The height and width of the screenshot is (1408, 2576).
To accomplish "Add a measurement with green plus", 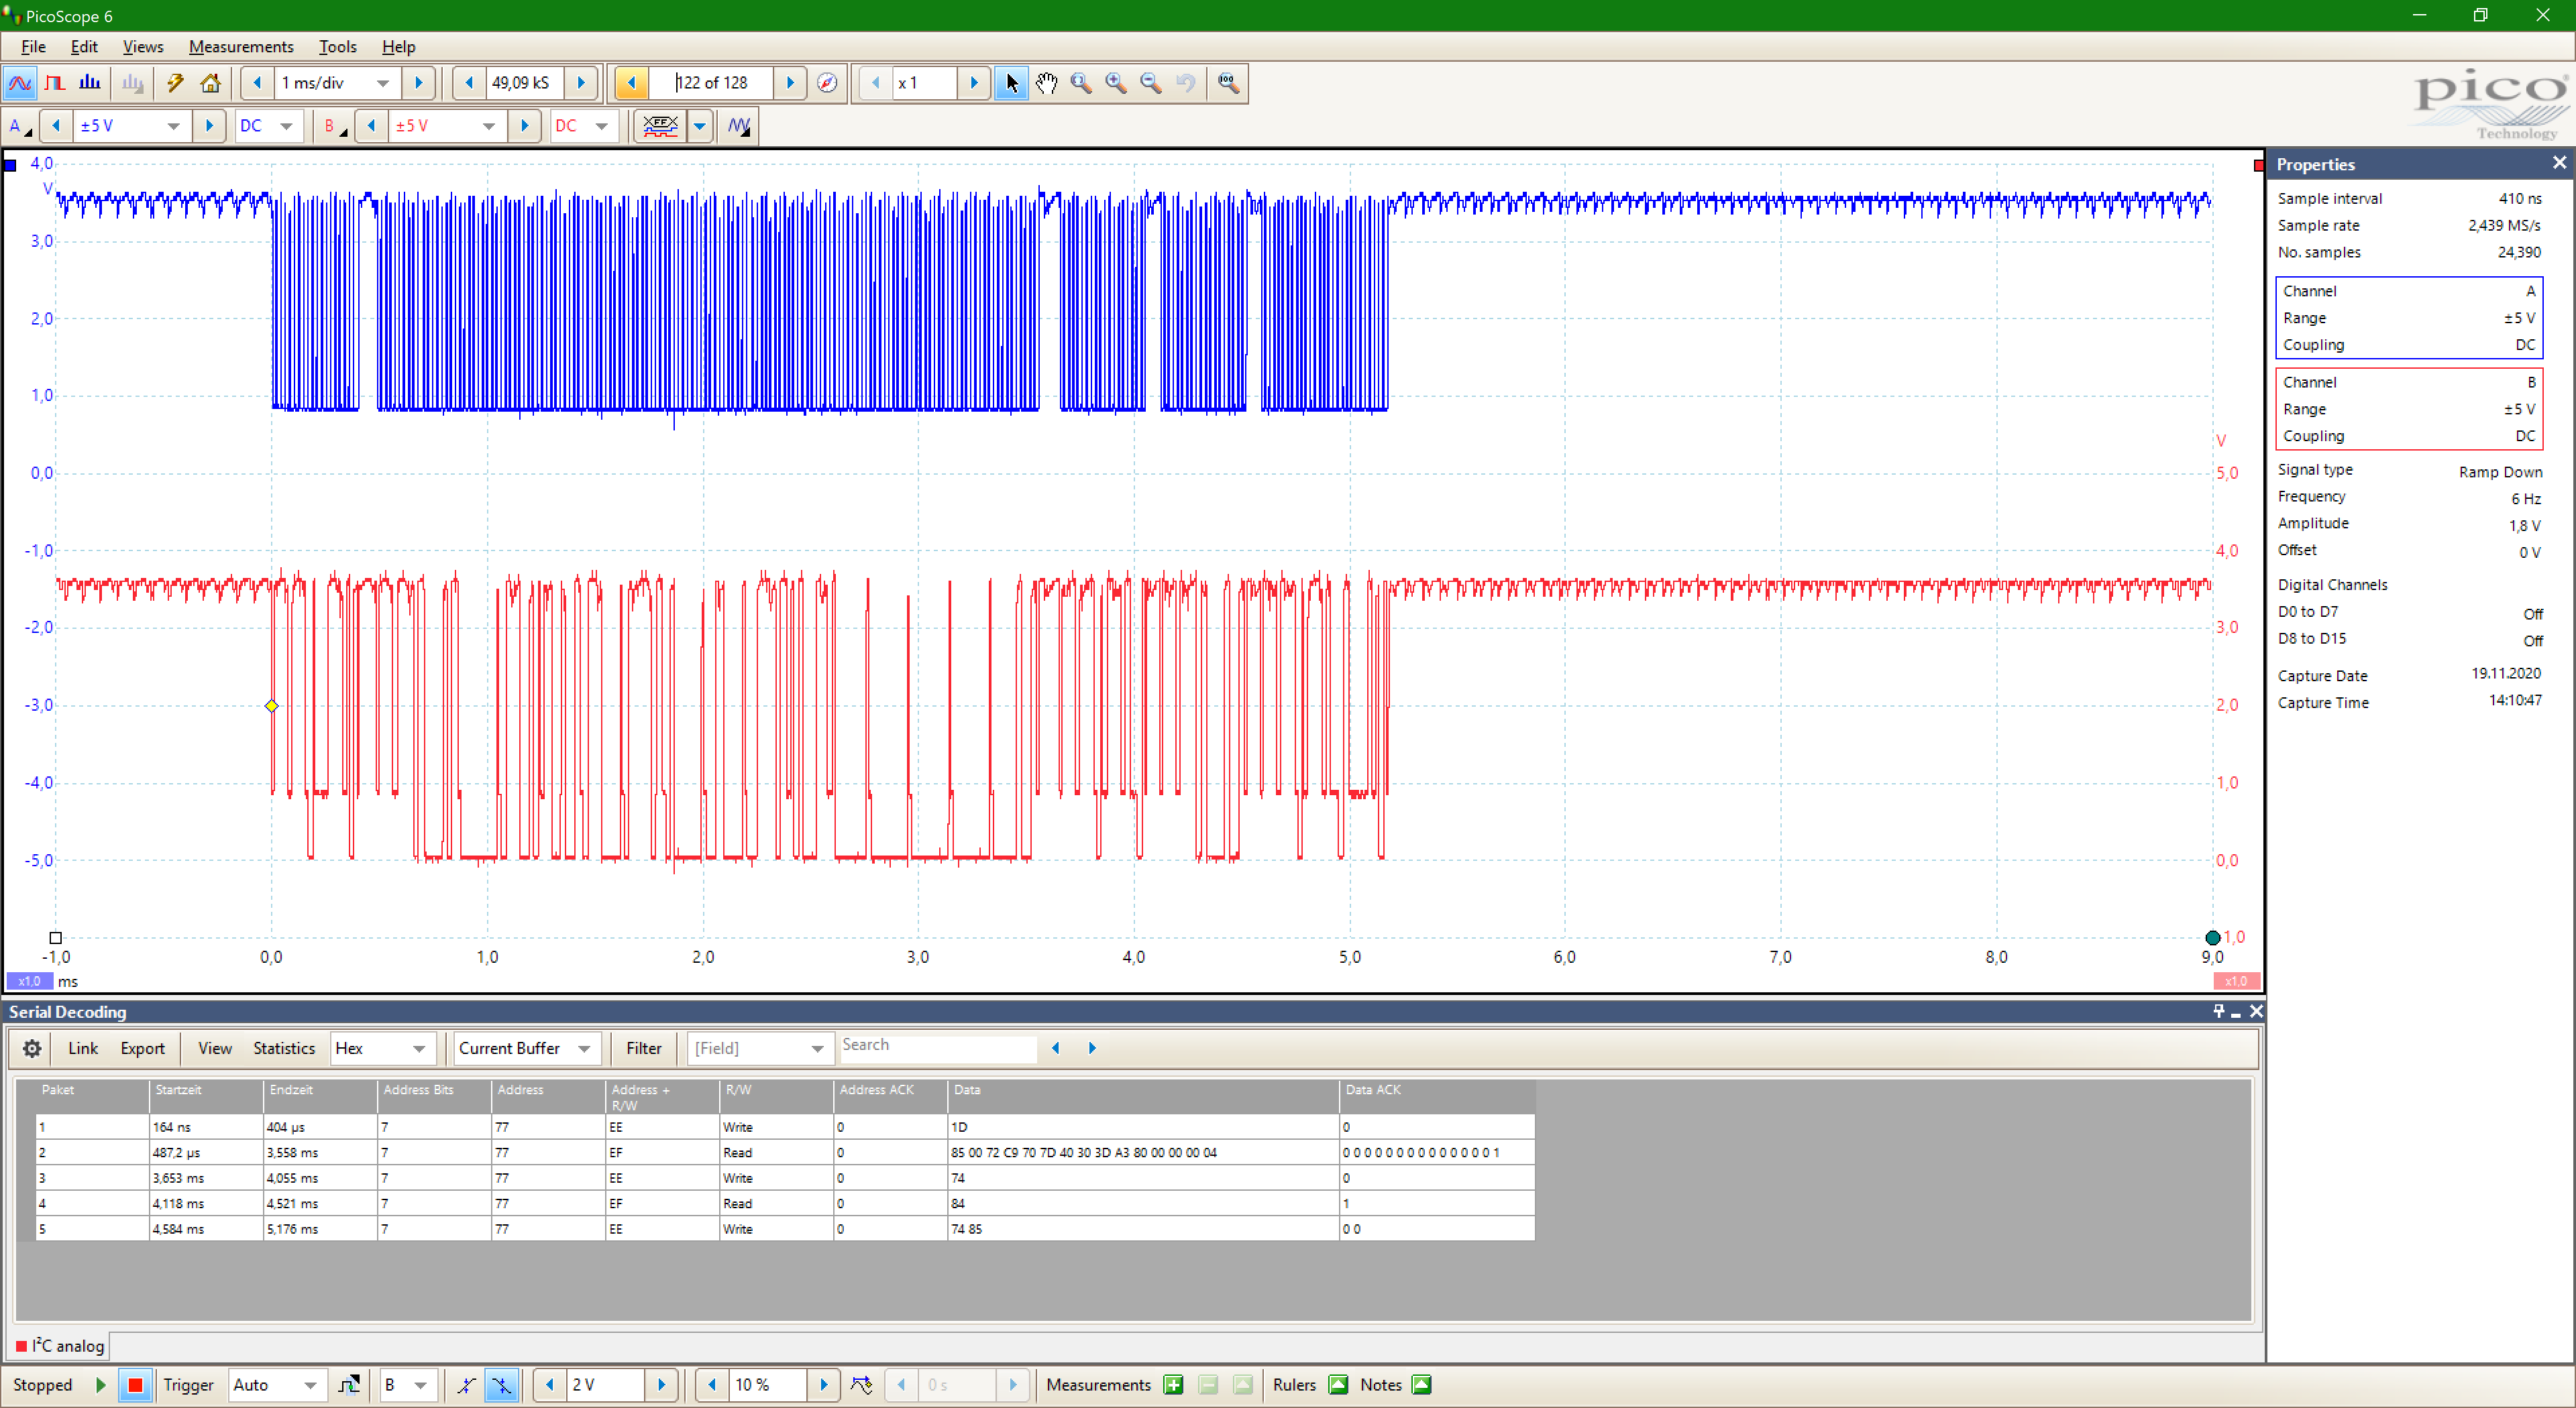I will 1174,1385.
